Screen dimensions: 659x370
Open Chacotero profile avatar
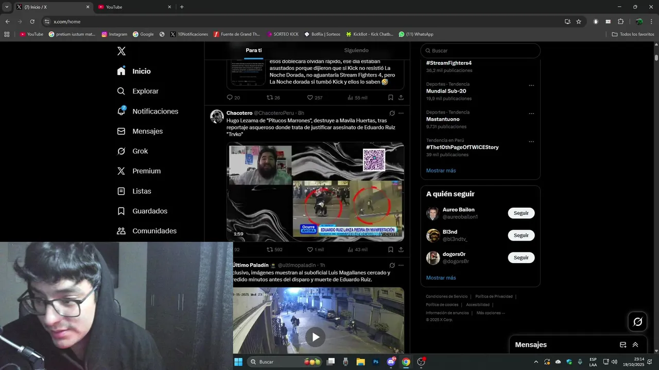(217, 116)
